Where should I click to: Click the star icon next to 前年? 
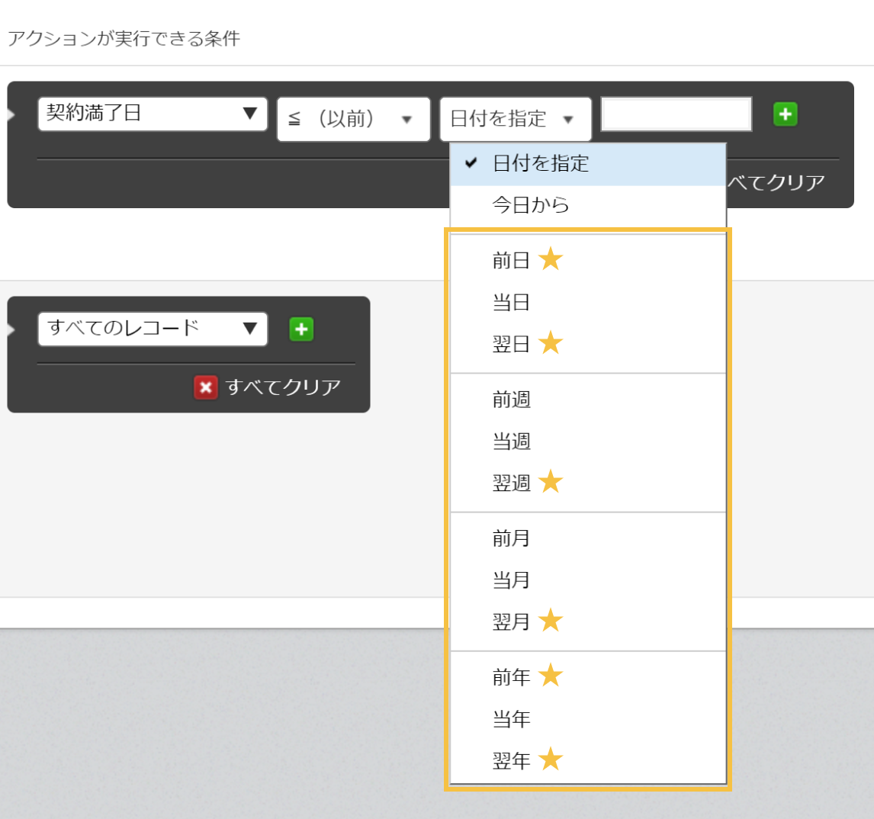click(x=551, y=676)
